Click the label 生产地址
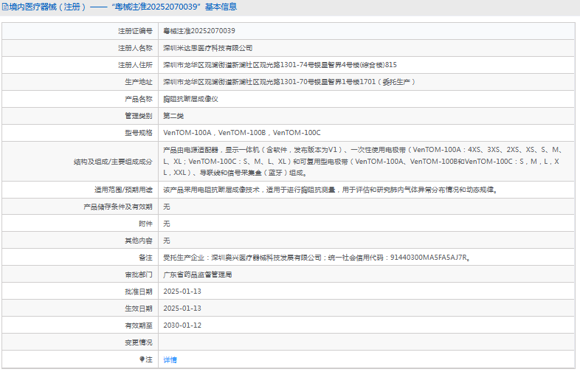Viewport: 580px width, 372px height. [138, 82]
